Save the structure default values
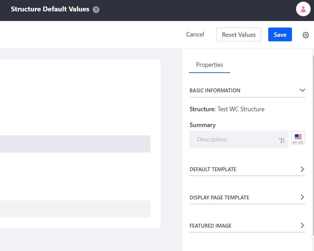This screenshot has height=251, width=314. [280, 34]
